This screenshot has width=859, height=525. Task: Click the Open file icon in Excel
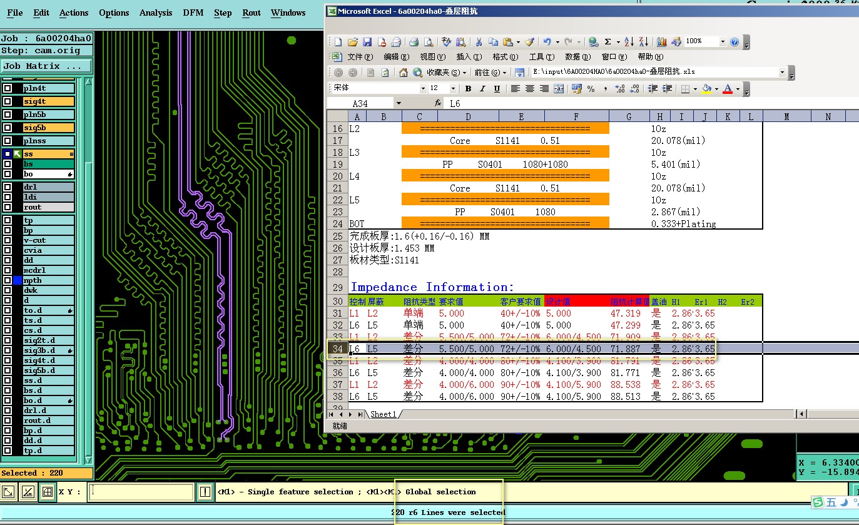[x=353, y=42]
